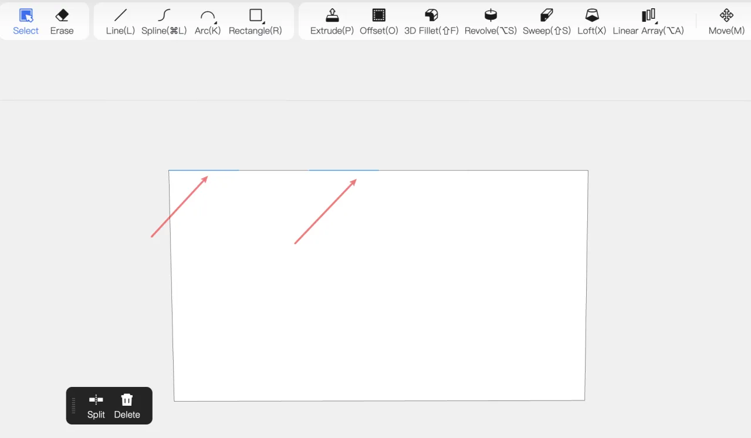Click the Loft tool
751x438 pixels.
pos(591,21)
